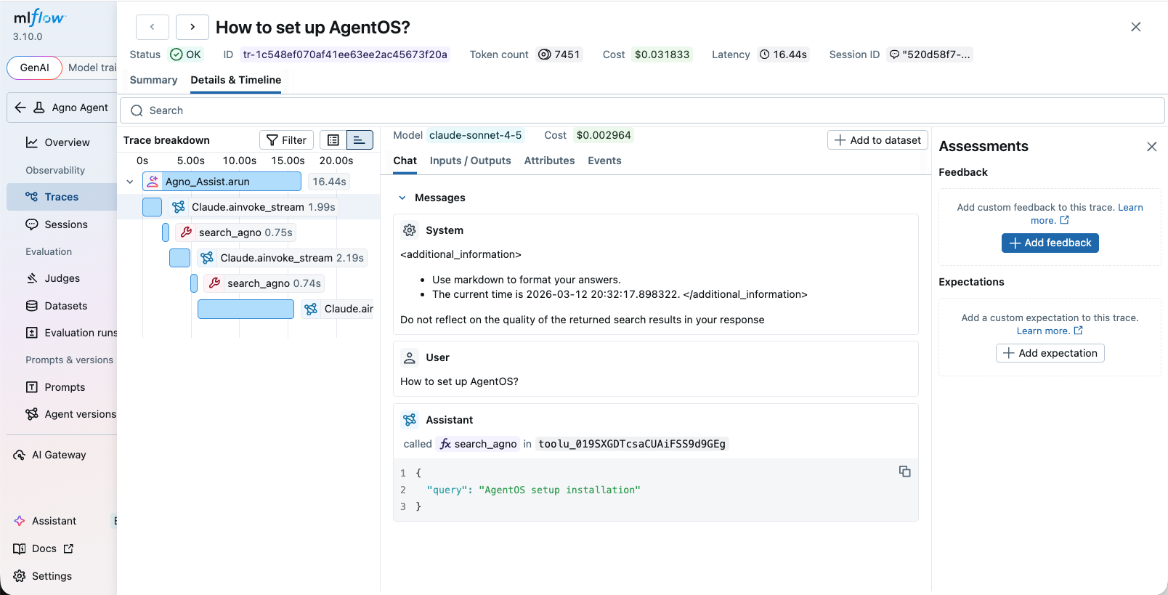Viewport: 1168px width, 595px height.
Task: Click the mlflow logo
Action: coord(39,17)
